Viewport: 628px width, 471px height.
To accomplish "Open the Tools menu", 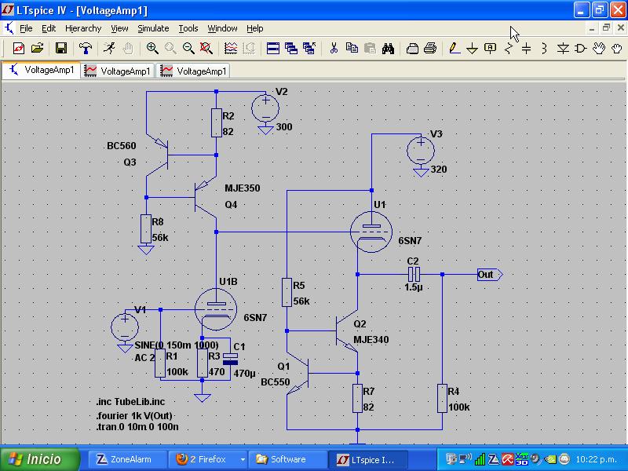I will (188, 28).
